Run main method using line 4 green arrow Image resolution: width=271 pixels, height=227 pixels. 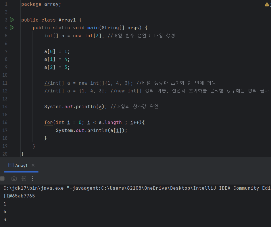pyautogui.click(x=12, y=28)
